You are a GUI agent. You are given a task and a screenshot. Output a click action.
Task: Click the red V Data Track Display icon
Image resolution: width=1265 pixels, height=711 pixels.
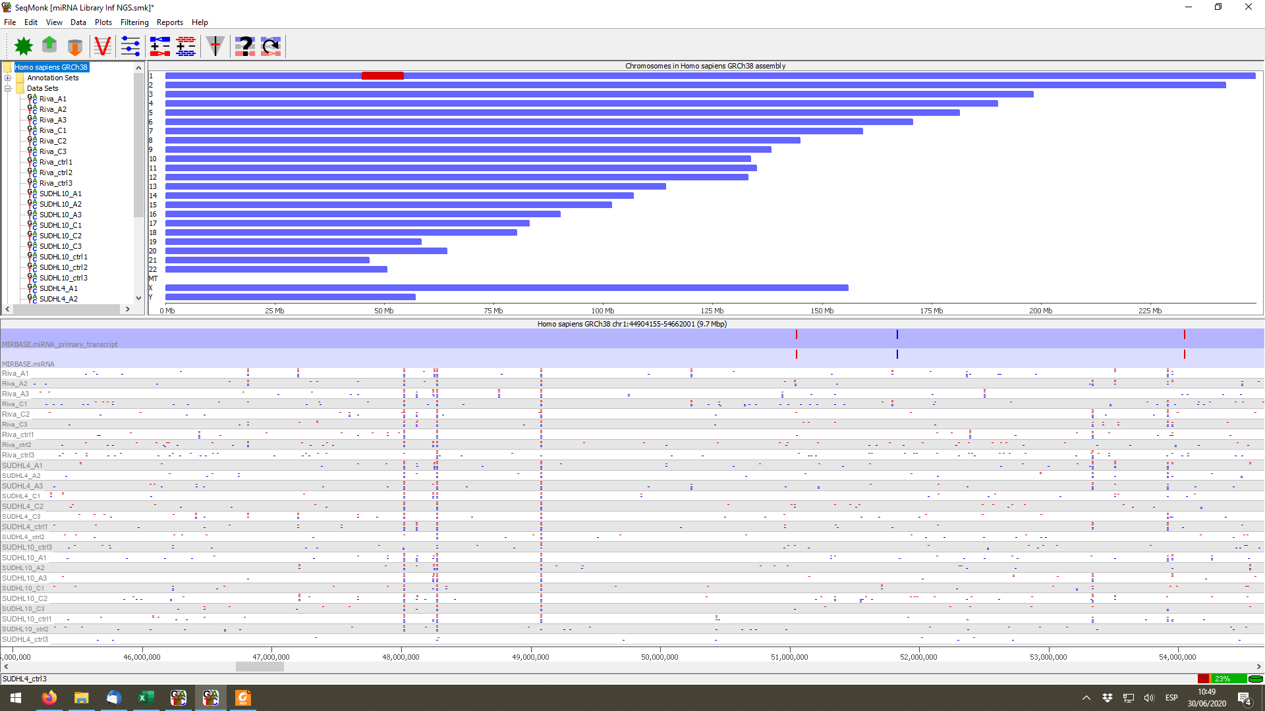point(102,46)
